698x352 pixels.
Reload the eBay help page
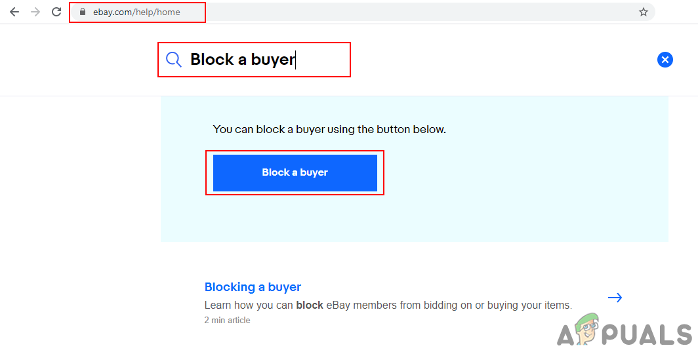pyautogui.click(x=56, y=12)
